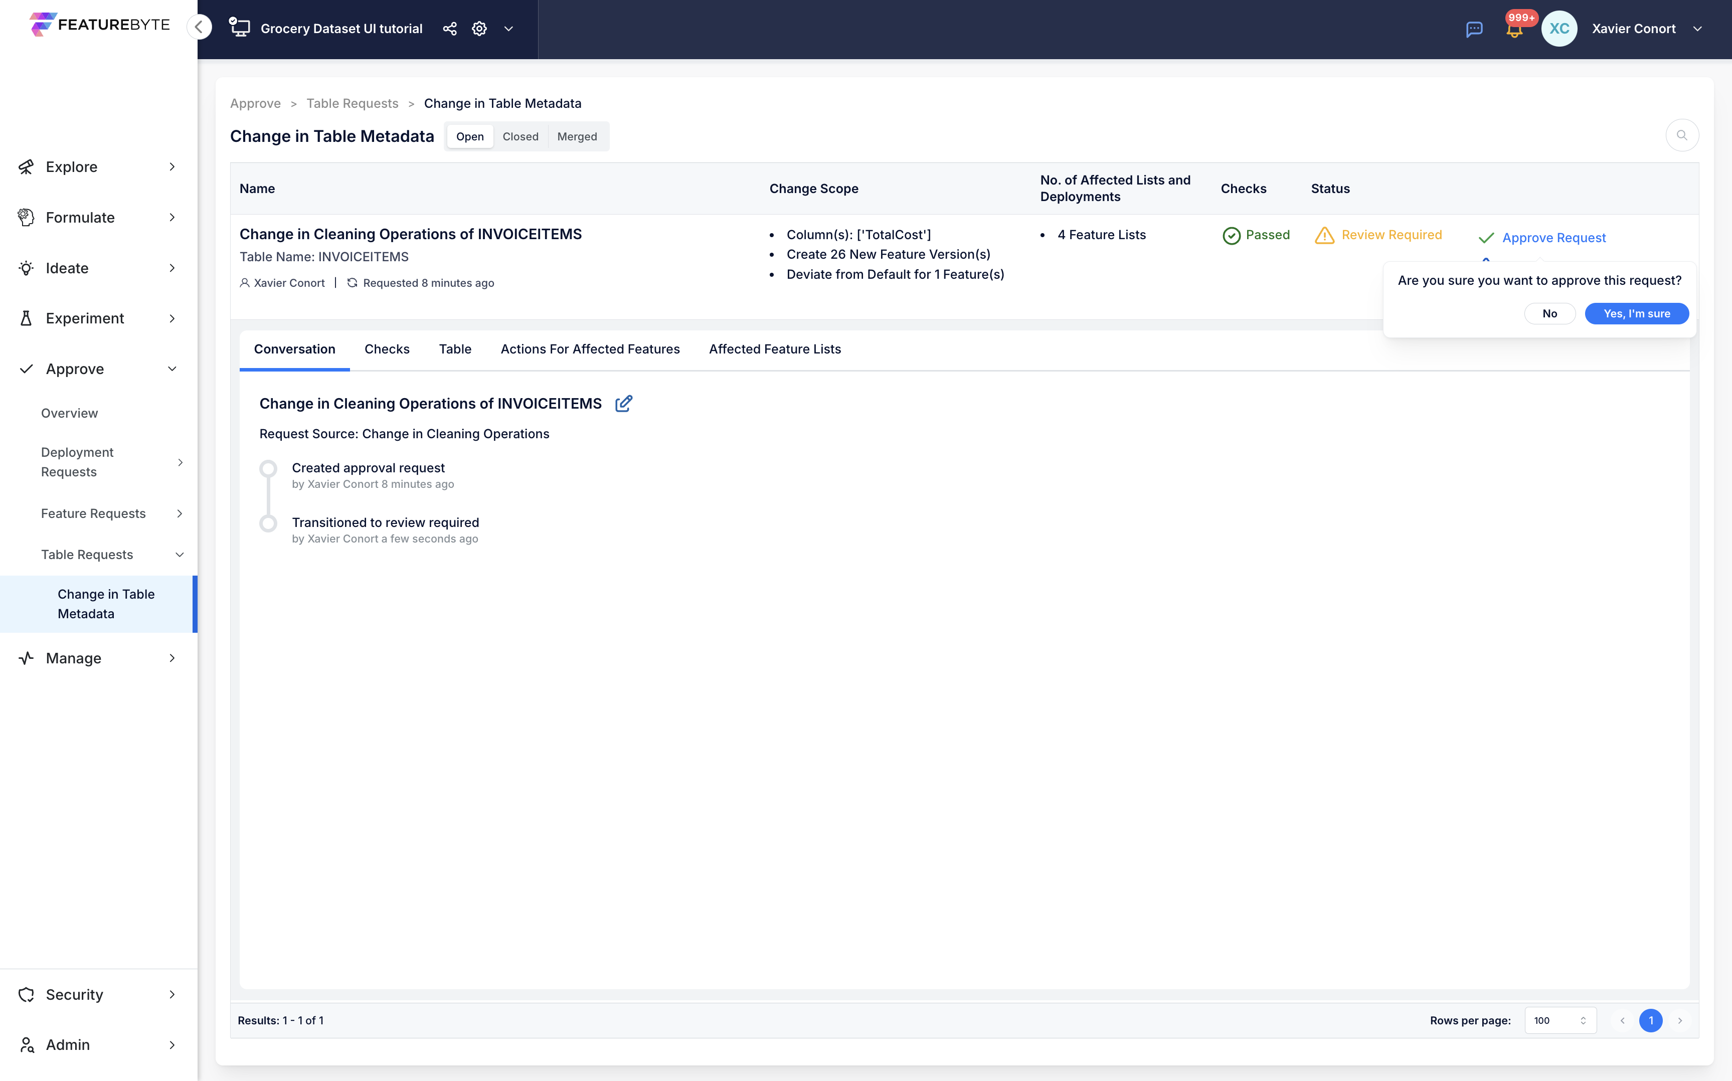Image resolution: width=1732 pixels, height=1081 pixels.
Task: Click the Explore telescope icon
Action: [27, 166]
